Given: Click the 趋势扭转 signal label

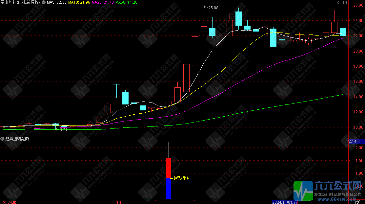Looking at the screenshot, I should [181, 178].
